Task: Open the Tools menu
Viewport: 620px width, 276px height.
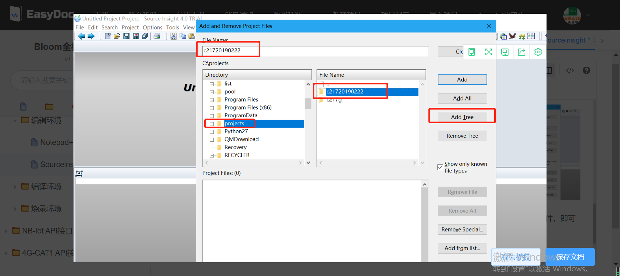Action: [x=173, y=27]
